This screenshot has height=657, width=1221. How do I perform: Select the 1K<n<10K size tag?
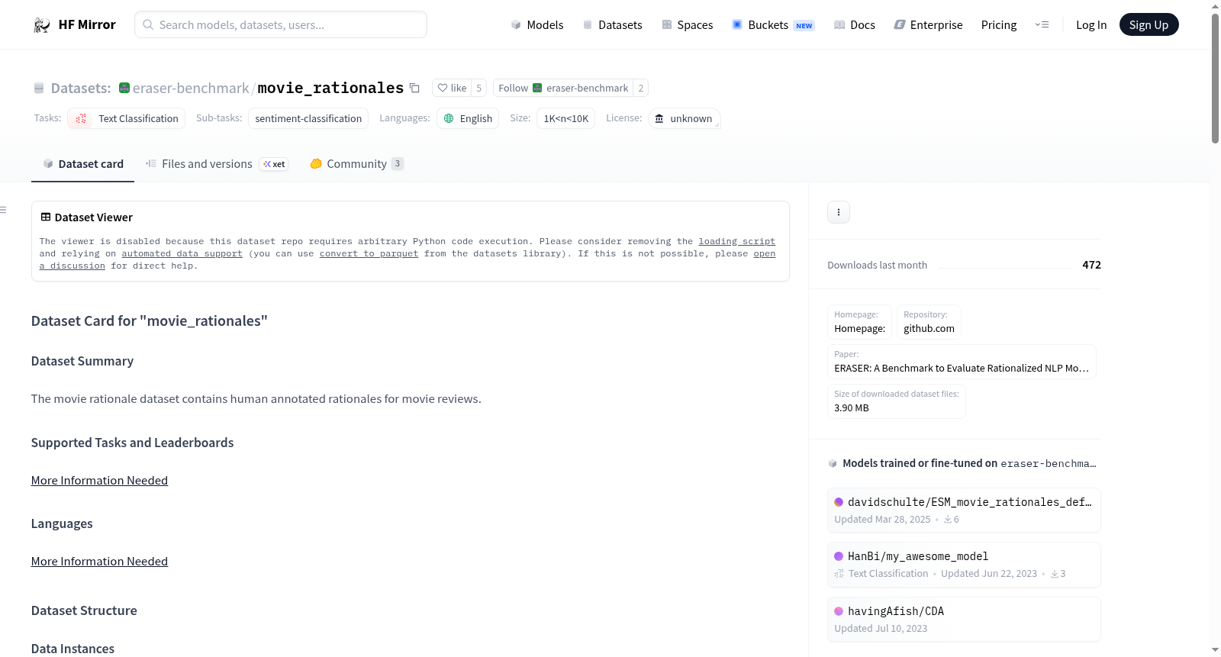[x=566, y=118]
